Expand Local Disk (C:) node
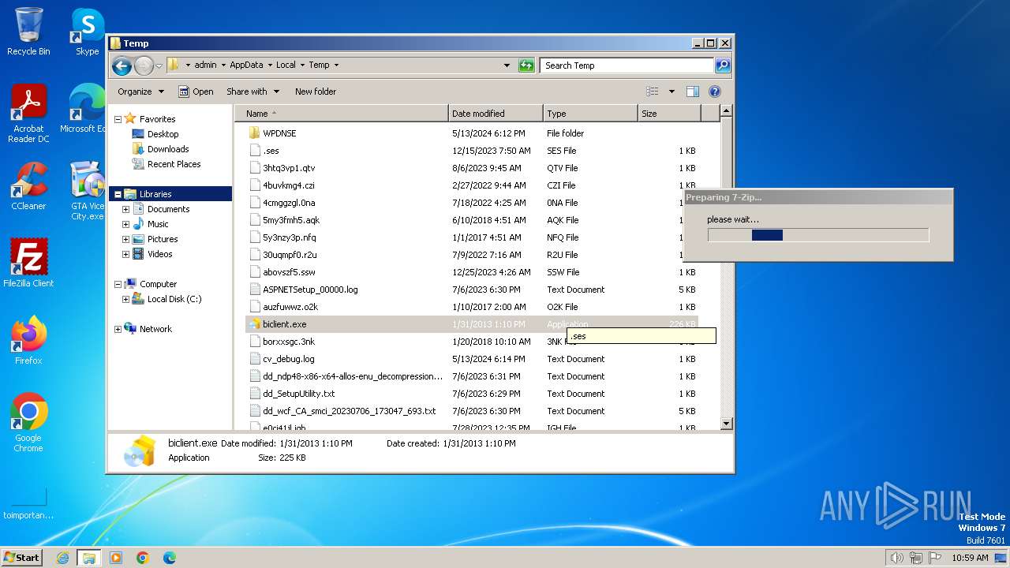 (125, 299)
